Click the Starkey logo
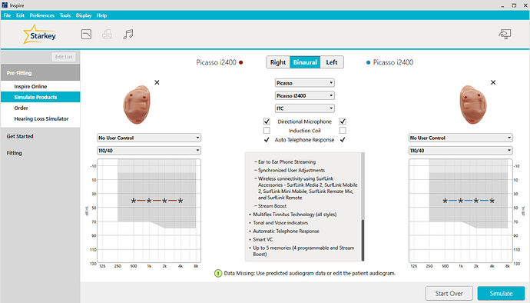530x303 pixels. coord(39,35)
